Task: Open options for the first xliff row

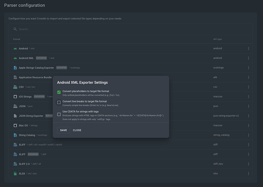Action: click(249, 145)
